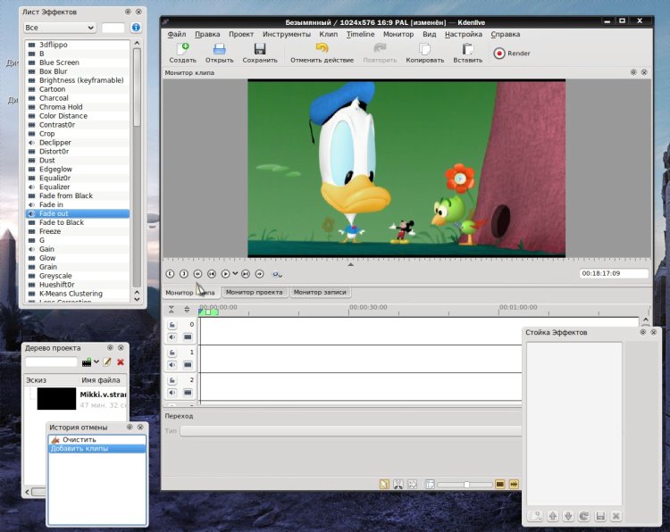Open the Файл menu
670x532 pixels.
click(x=177, y=34)
